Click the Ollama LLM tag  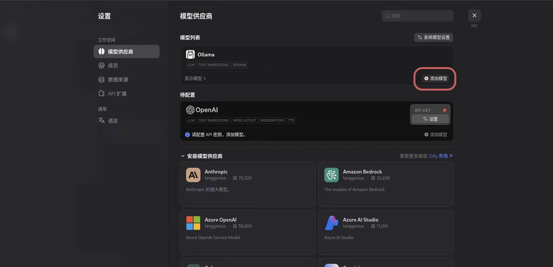click(191, 65)
